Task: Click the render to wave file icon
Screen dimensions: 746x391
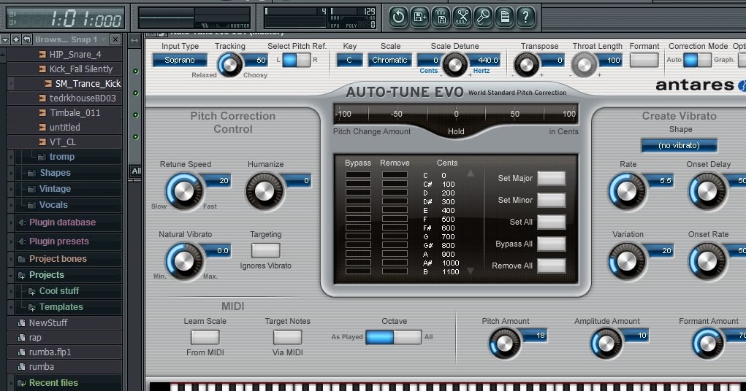Action: [x=441, y=17]
